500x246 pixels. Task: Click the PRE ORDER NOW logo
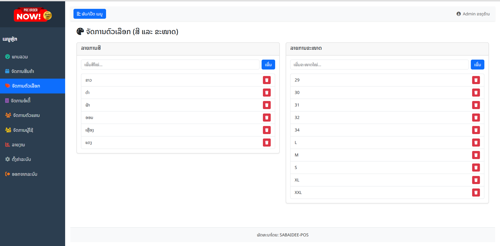pos(33,15)
